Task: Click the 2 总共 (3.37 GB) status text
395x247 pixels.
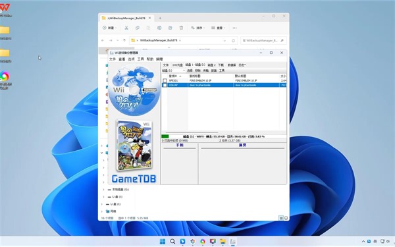Action: pos(230,140)
